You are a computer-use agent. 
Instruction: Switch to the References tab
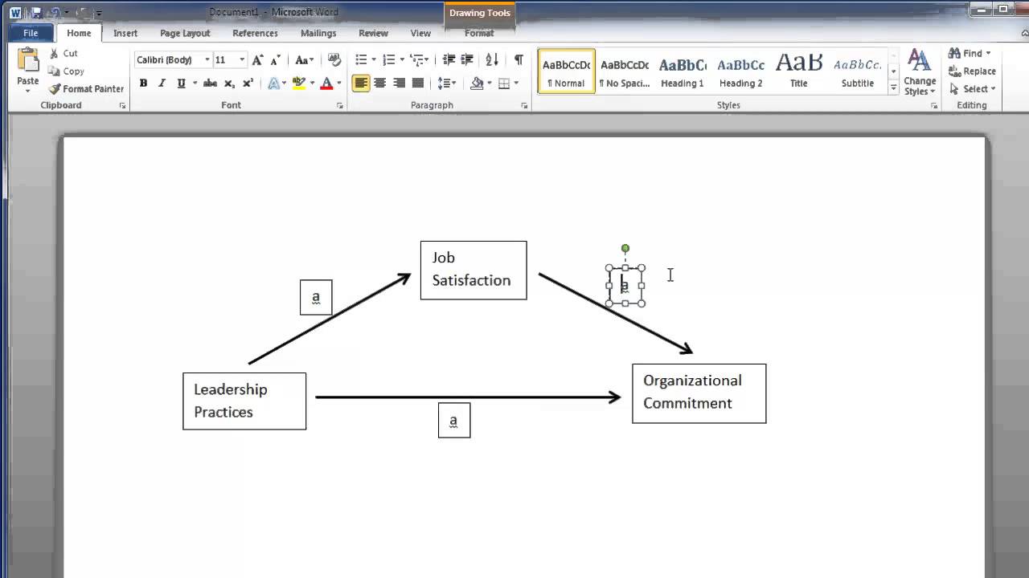click(x=255, y=33)
